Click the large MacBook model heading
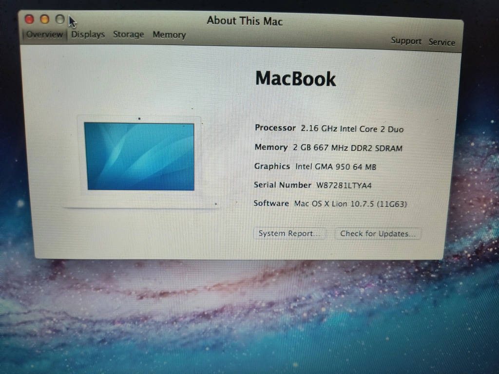This screenshot has height=374, width=499. [x=296, y=79]
